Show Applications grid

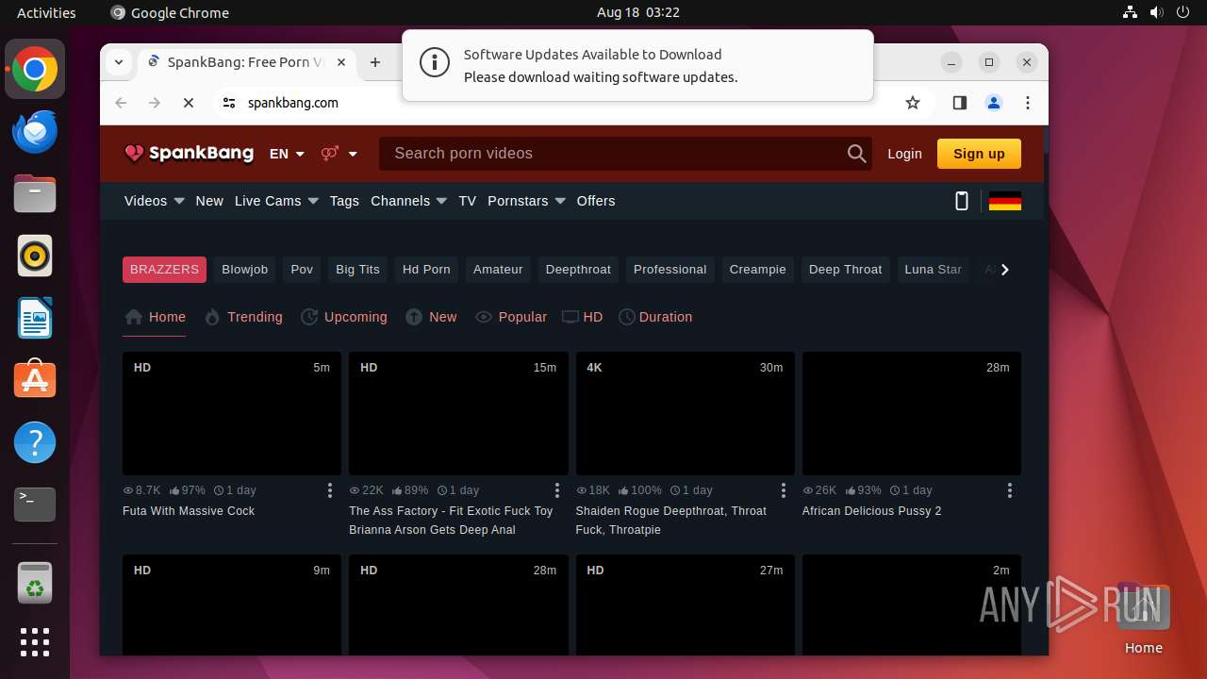(x=35, y=642)
